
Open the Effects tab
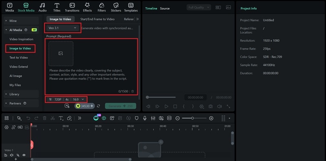(x=87, y=7)
